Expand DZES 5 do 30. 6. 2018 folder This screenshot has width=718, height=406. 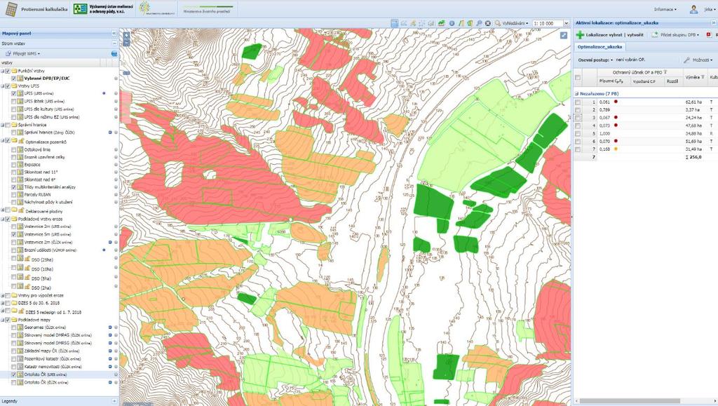[2, 303]
